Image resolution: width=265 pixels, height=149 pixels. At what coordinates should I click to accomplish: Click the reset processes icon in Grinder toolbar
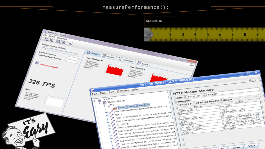tap(52, 40)
